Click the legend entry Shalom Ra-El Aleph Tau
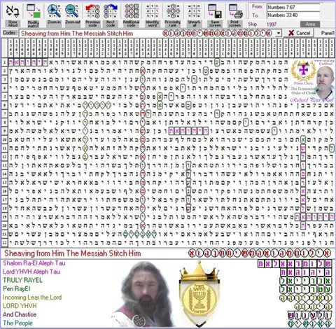 [34, 263]
